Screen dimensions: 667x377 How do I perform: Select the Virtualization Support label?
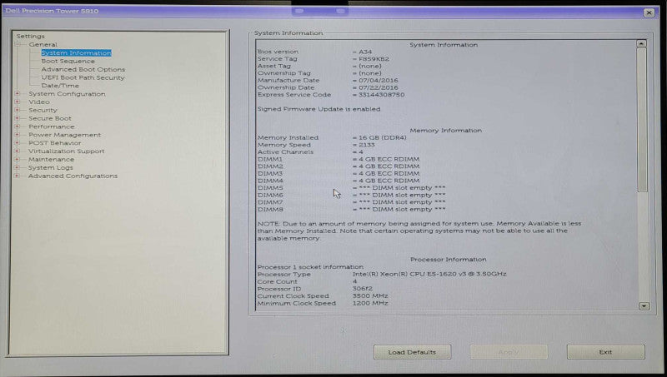tap(67, 151)
